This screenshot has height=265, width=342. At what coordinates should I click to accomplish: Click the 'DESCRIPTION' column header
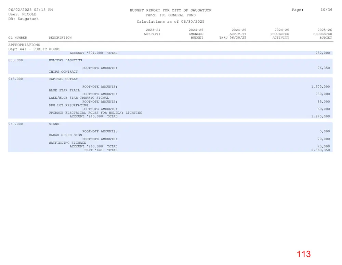60,38
